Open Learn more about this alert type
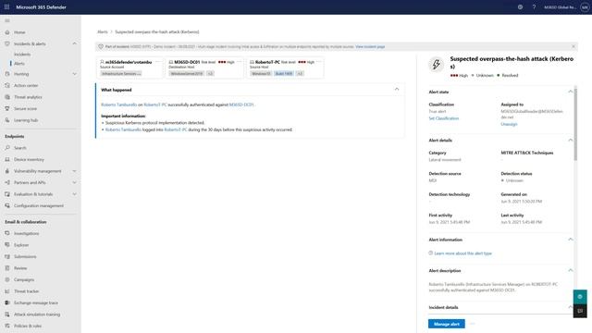592x333 pixels. [462, 253]
